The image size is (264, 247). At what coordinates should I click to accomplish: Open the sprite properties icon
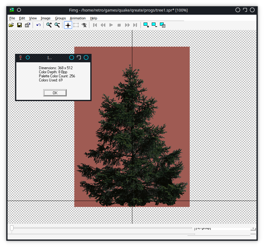[27, 25]
